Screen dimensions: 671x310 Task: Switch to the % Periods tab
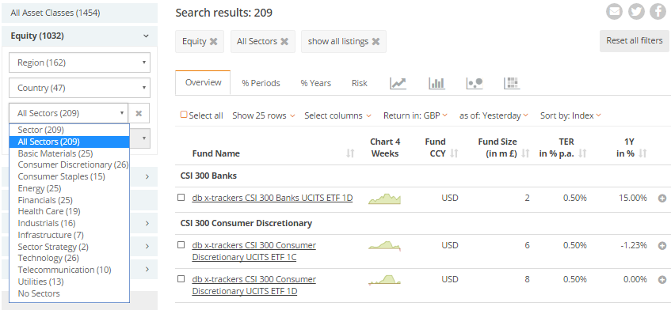(261, 83)
